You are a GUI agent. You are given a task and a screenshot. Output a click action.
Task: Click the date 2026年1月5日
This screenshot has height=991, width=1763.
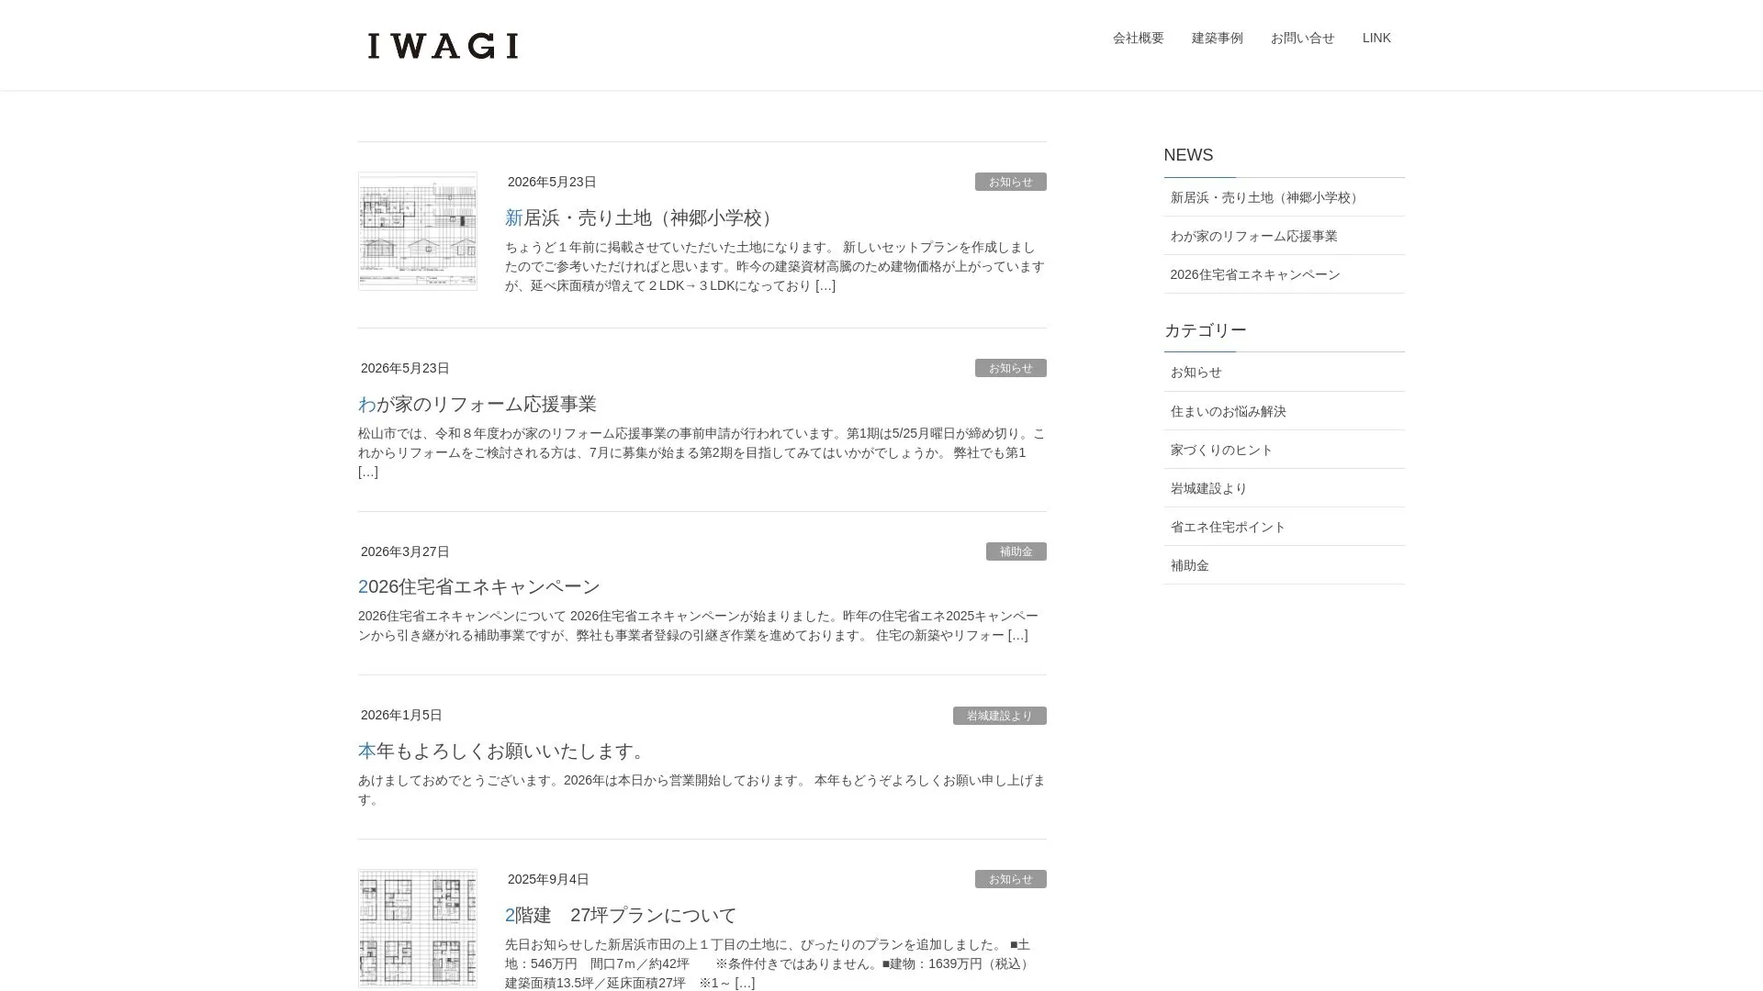[401, 715]
